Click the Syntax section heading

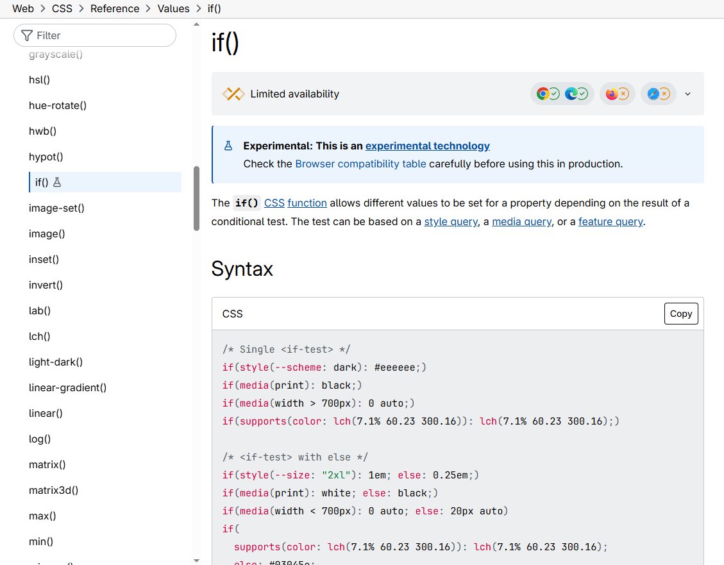click(x=242, y=269)
